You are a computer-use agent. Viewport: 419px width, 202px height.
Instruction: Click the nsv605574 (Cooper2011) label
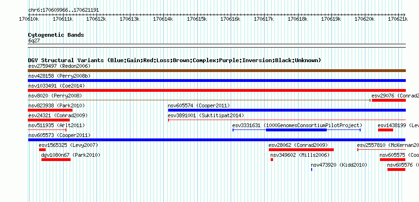[x=199, y=105]
